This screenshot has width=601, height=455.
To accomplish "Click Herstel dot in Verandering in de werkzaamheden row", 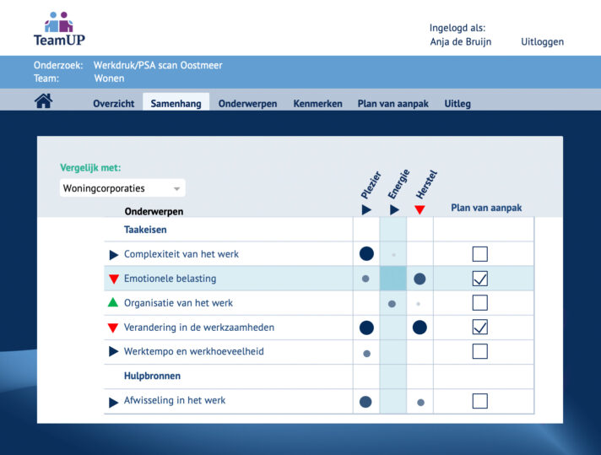I will click(420, 328).
